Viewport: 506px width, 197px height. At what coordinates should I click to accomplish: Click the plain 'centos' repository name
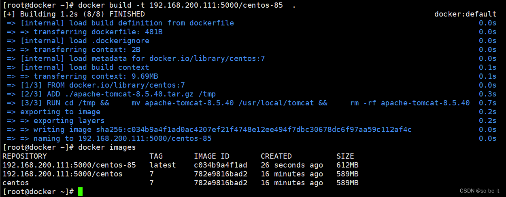point(16,183)
